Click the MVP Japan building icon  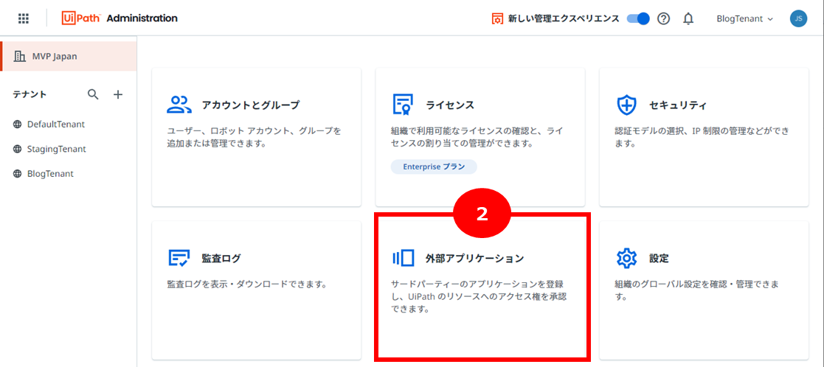point(19,56)
